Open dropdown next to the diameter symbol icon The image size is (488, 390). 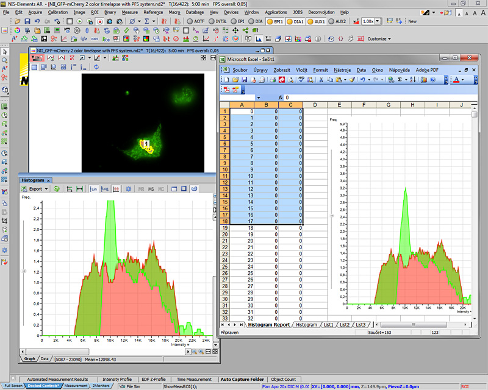[x=139, y=21]
